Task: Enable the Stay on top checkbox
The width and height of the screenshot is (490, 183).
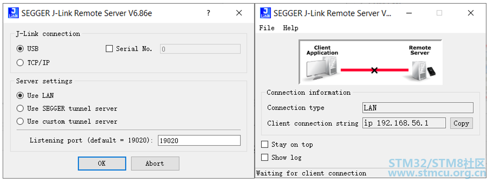Action: tap(265, 144)
